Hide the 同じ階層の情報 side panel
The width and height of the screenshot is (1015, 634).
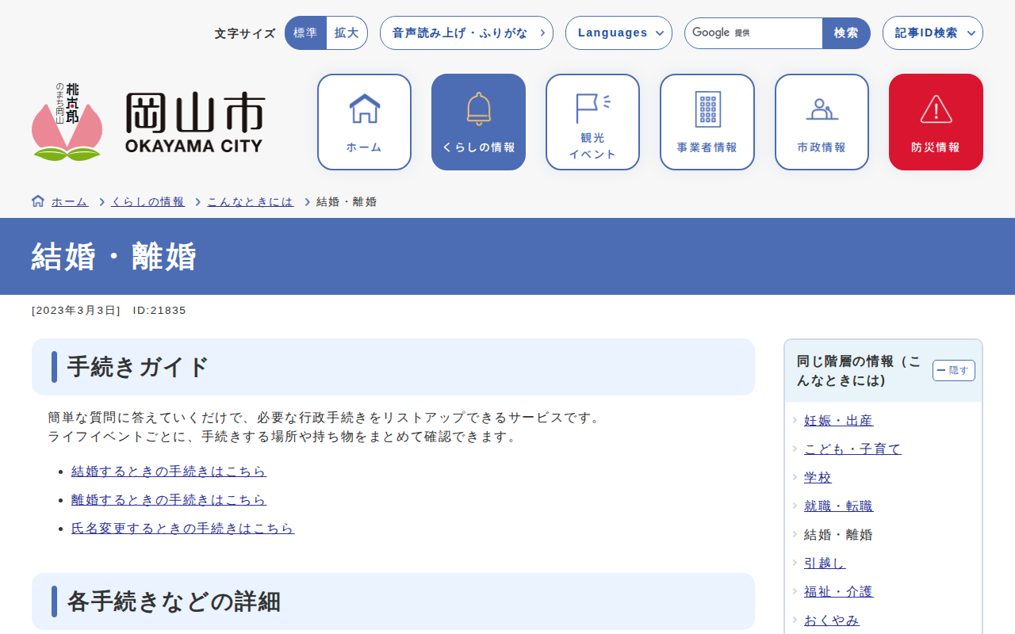coord(953,370)
